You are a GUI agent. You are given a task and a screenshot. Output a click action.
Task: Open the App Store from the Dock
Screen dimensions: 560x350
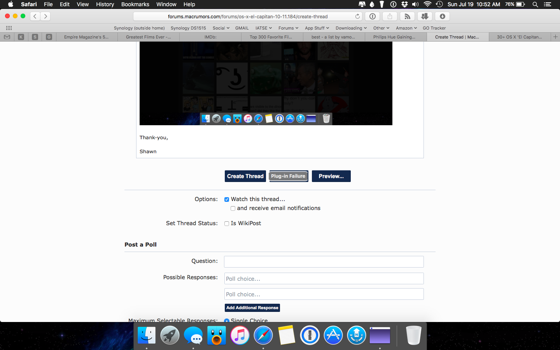tap(333, 335)
